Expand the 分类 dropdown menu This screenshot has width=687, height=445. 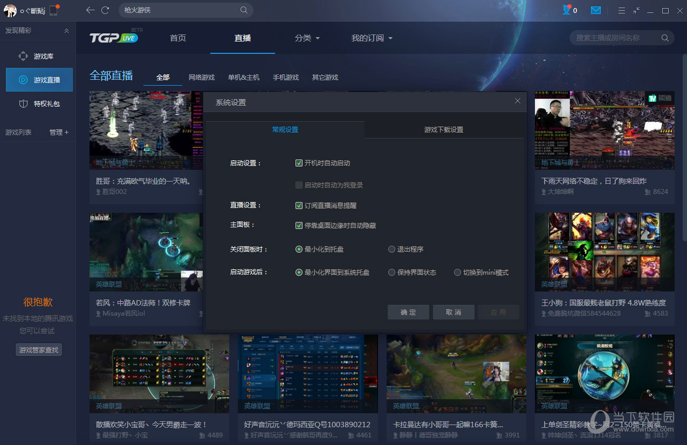pyautogui.click(x=307, y=38)
